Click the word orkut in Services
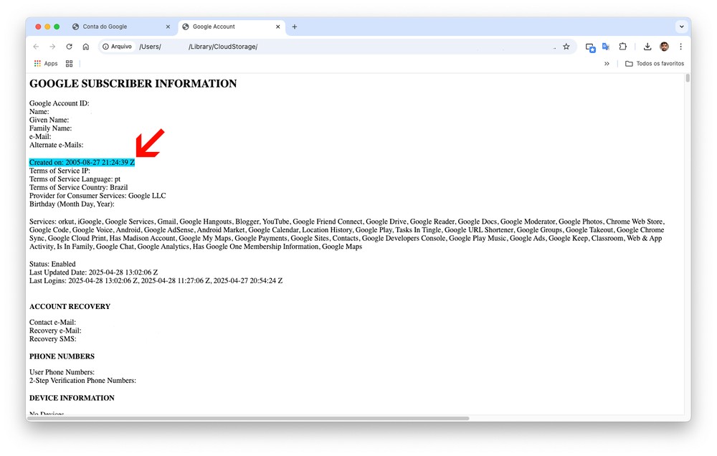 click(66, 222)
